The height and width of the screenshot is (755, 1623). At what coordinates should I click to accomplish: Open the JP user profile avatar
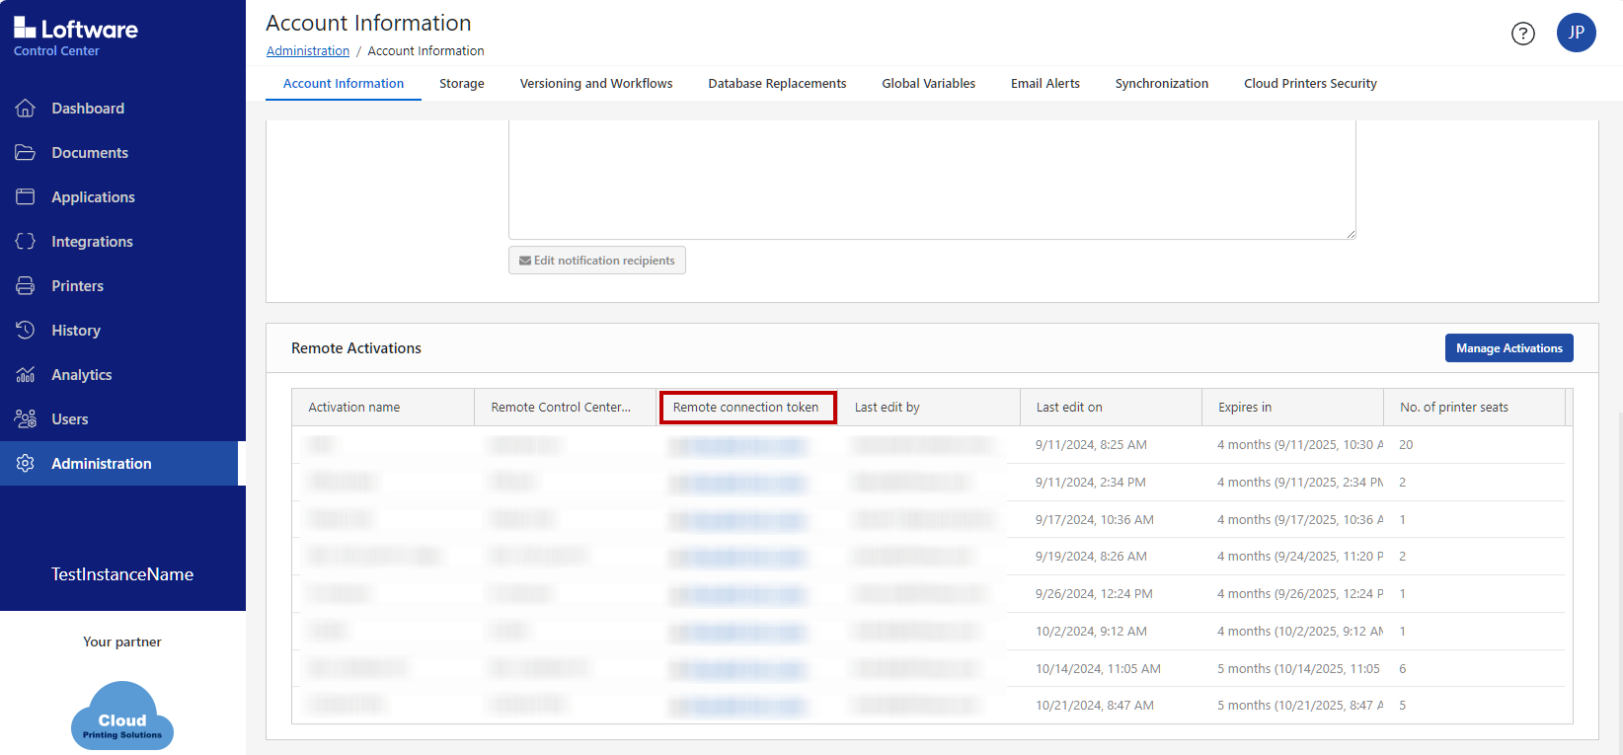1576,33
